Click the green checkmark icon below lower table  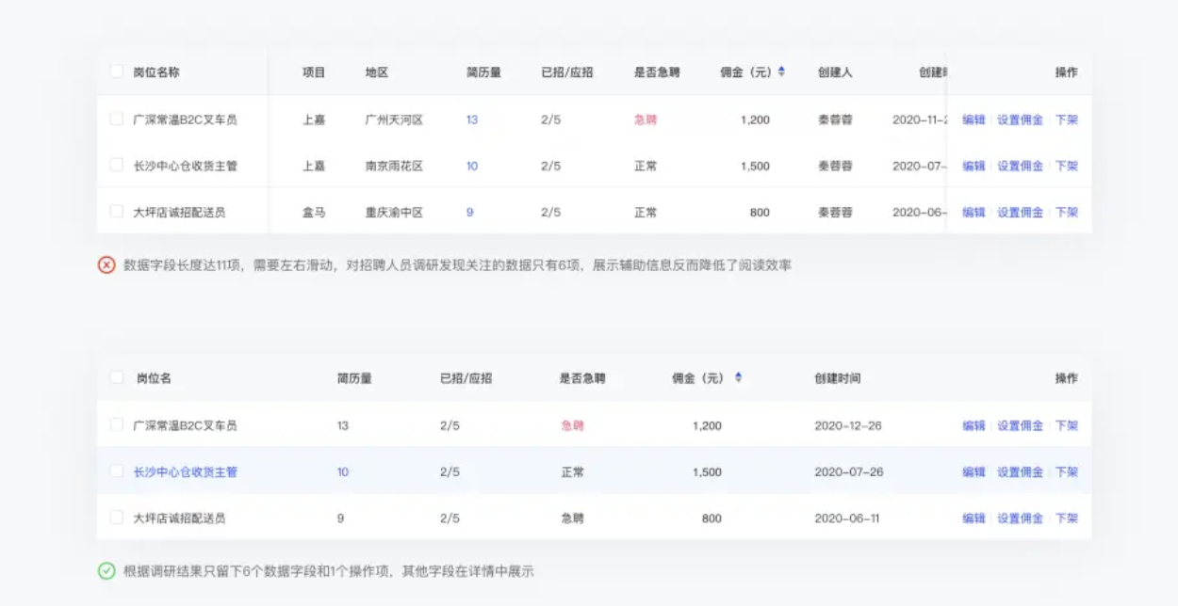tap(106, 571)
